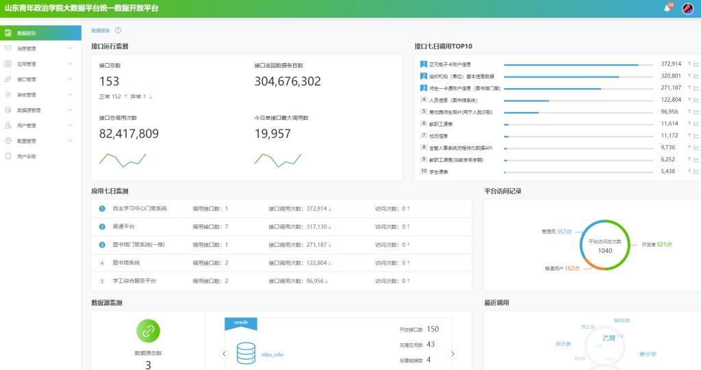Image resolution: width=701 pixels, height=370 pixels.
Task: Go to next data source with right arrow
Action: (452, 354)
